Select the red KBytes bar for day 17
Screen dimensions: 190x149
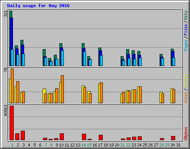point(101,137)
